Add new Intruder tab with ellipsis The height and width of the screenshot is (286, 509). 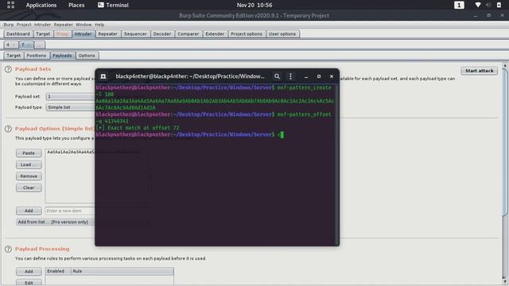39,44
